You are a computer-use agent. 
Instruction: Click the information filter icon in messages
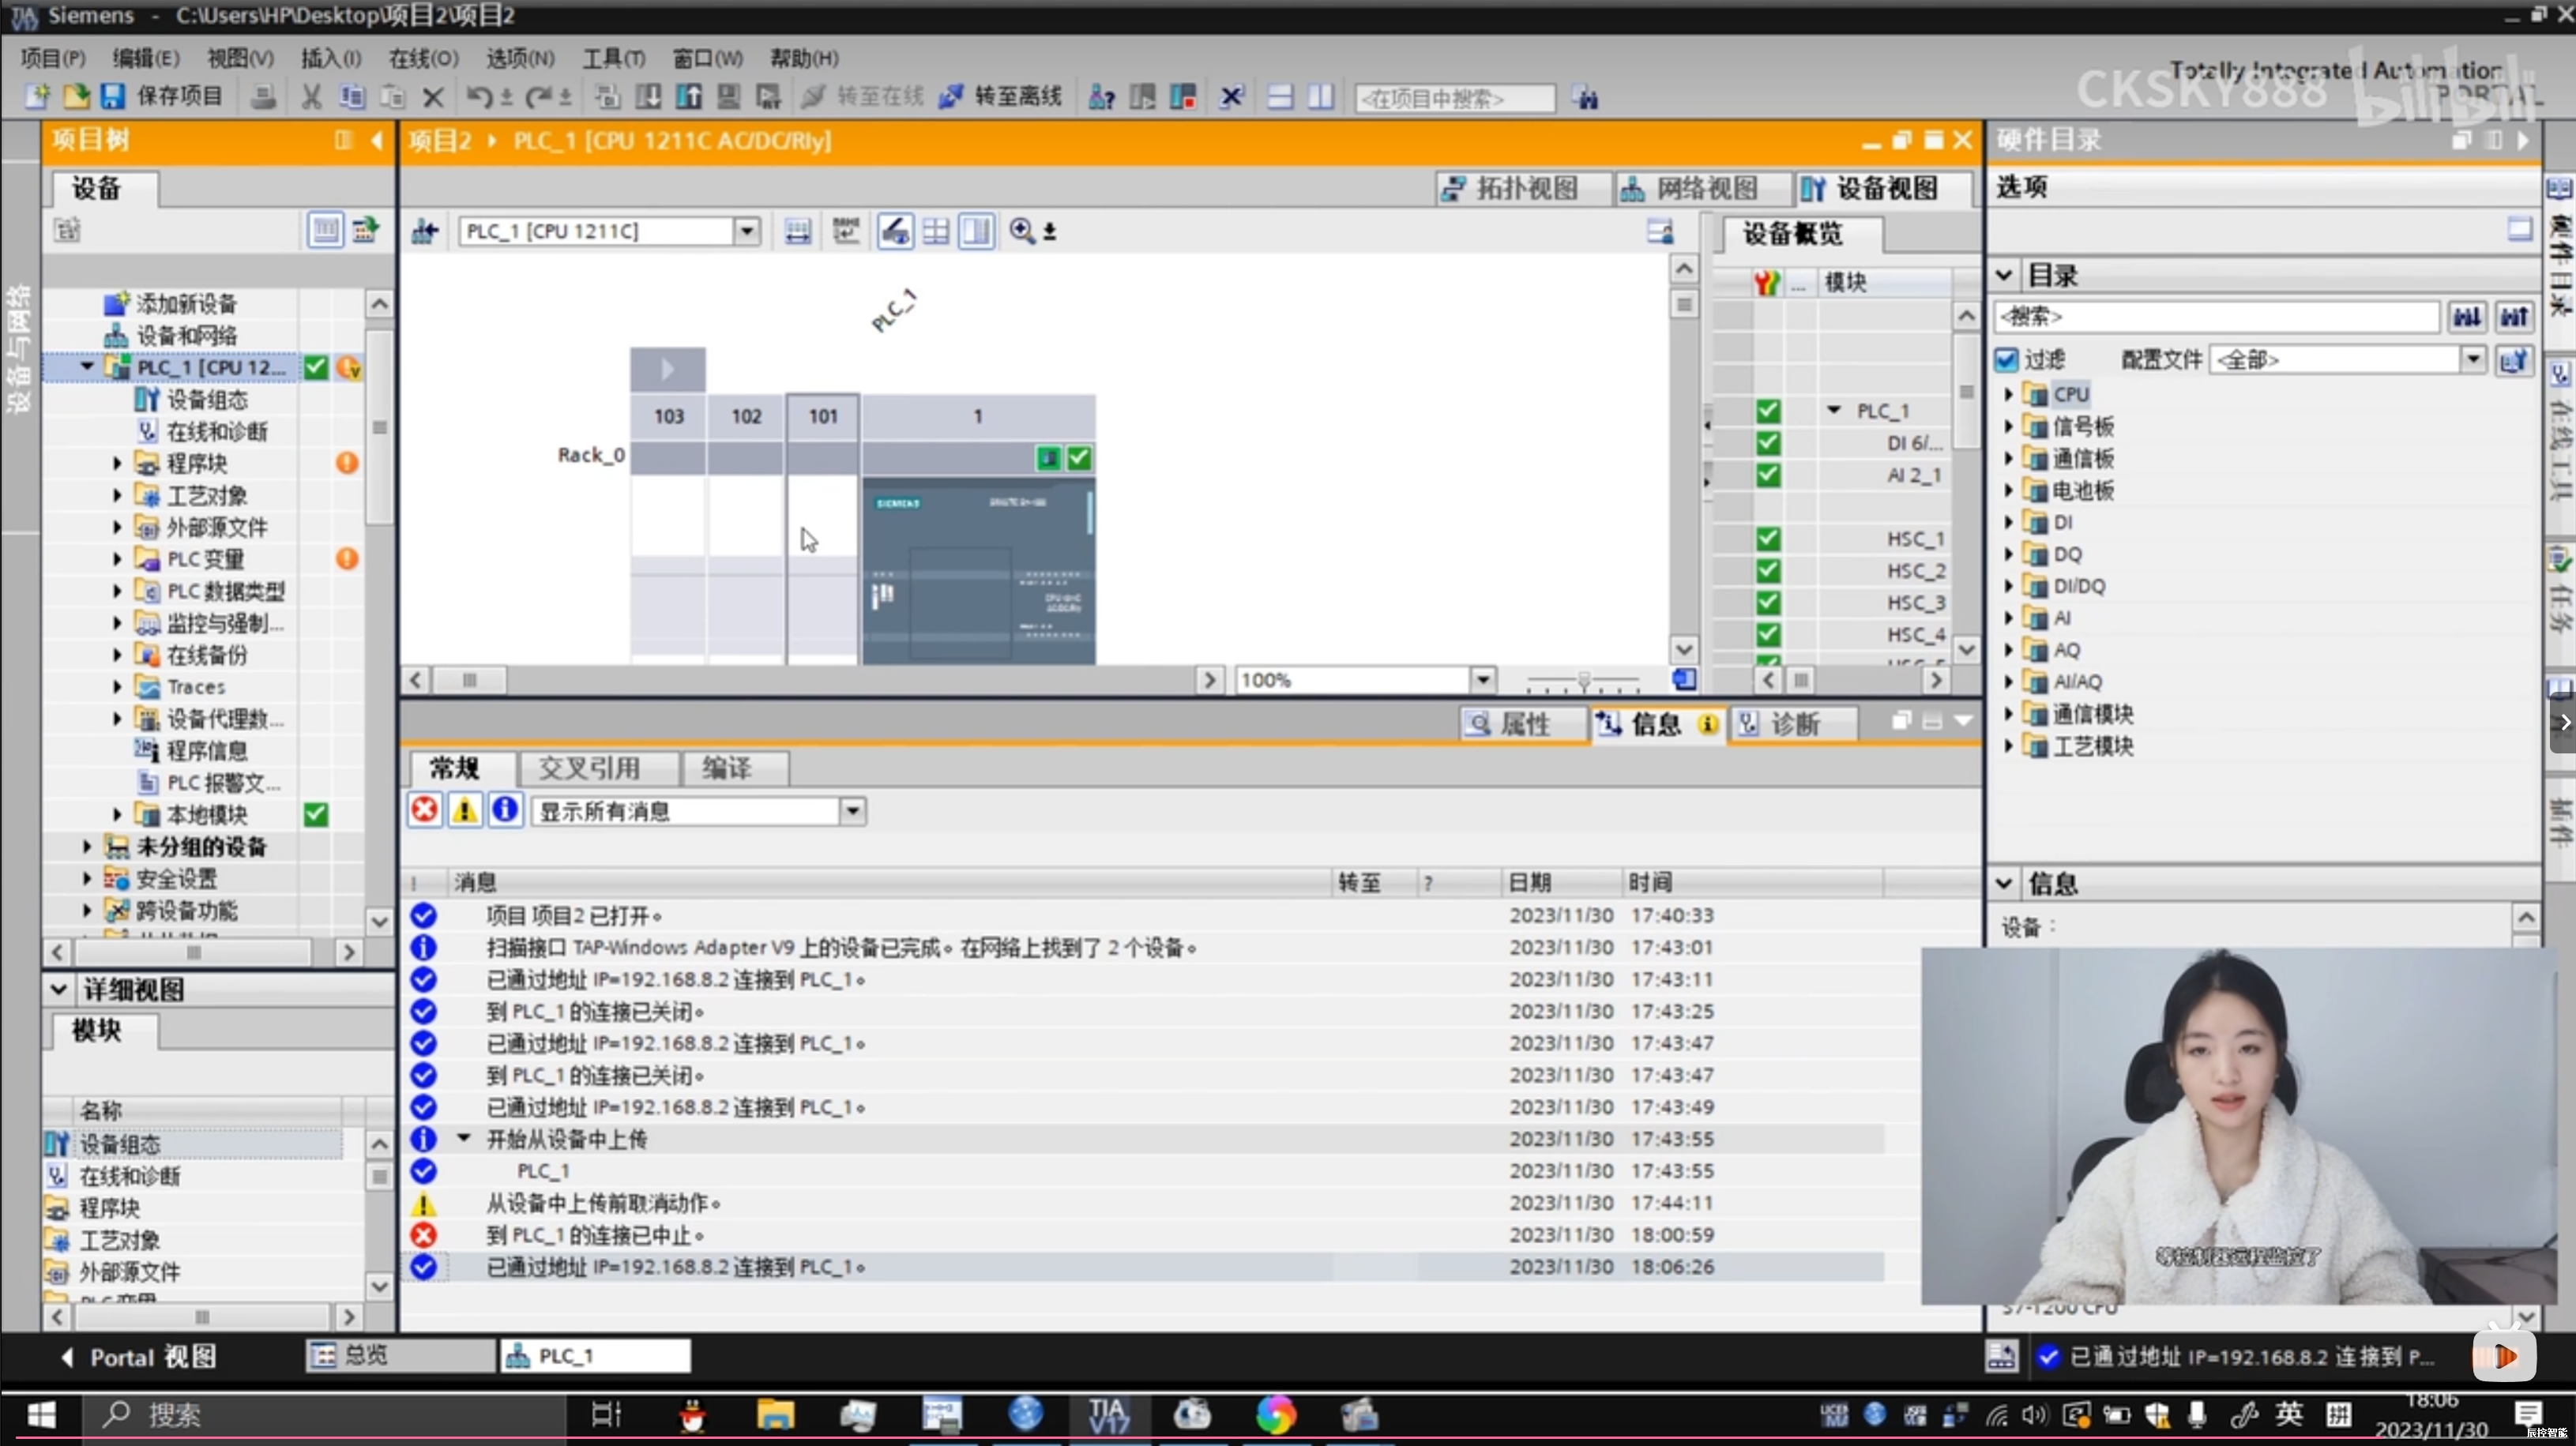pos(505,810)
